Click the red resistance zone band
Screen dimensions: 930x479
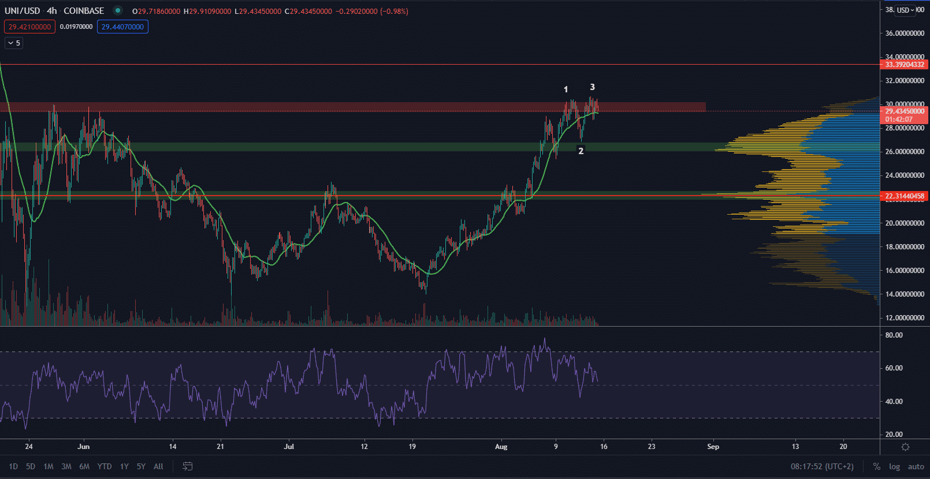tap(347, 107)
